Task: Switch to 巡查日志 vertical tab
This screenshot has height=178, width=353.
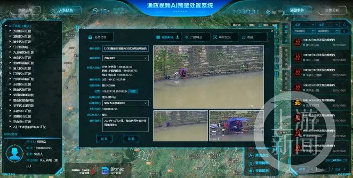Action: click(286, 81)
